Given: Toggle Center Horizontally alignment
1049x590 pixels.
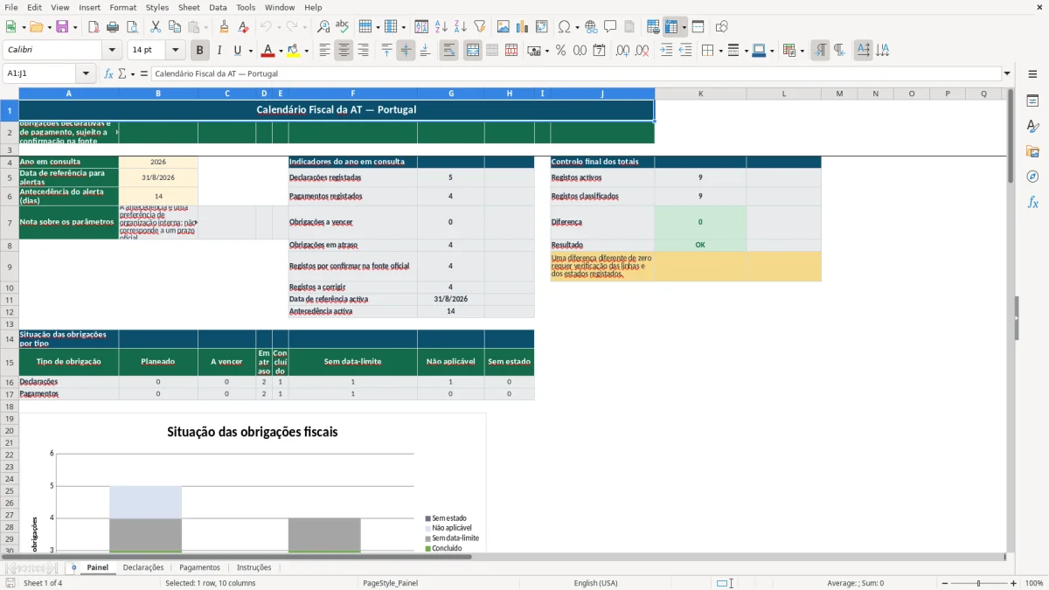Looking at the screenshot, I should pos(344,51).
